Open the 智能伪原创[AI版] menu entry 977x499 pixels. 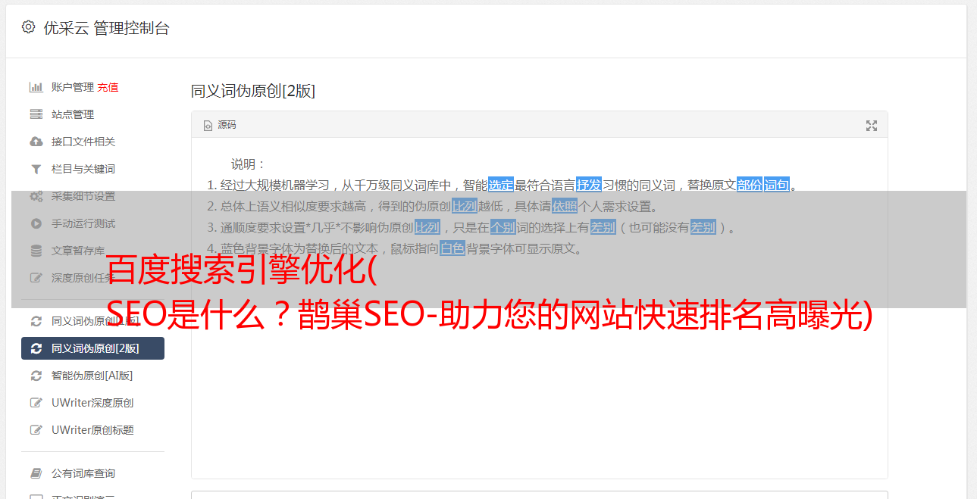(92, 376)
